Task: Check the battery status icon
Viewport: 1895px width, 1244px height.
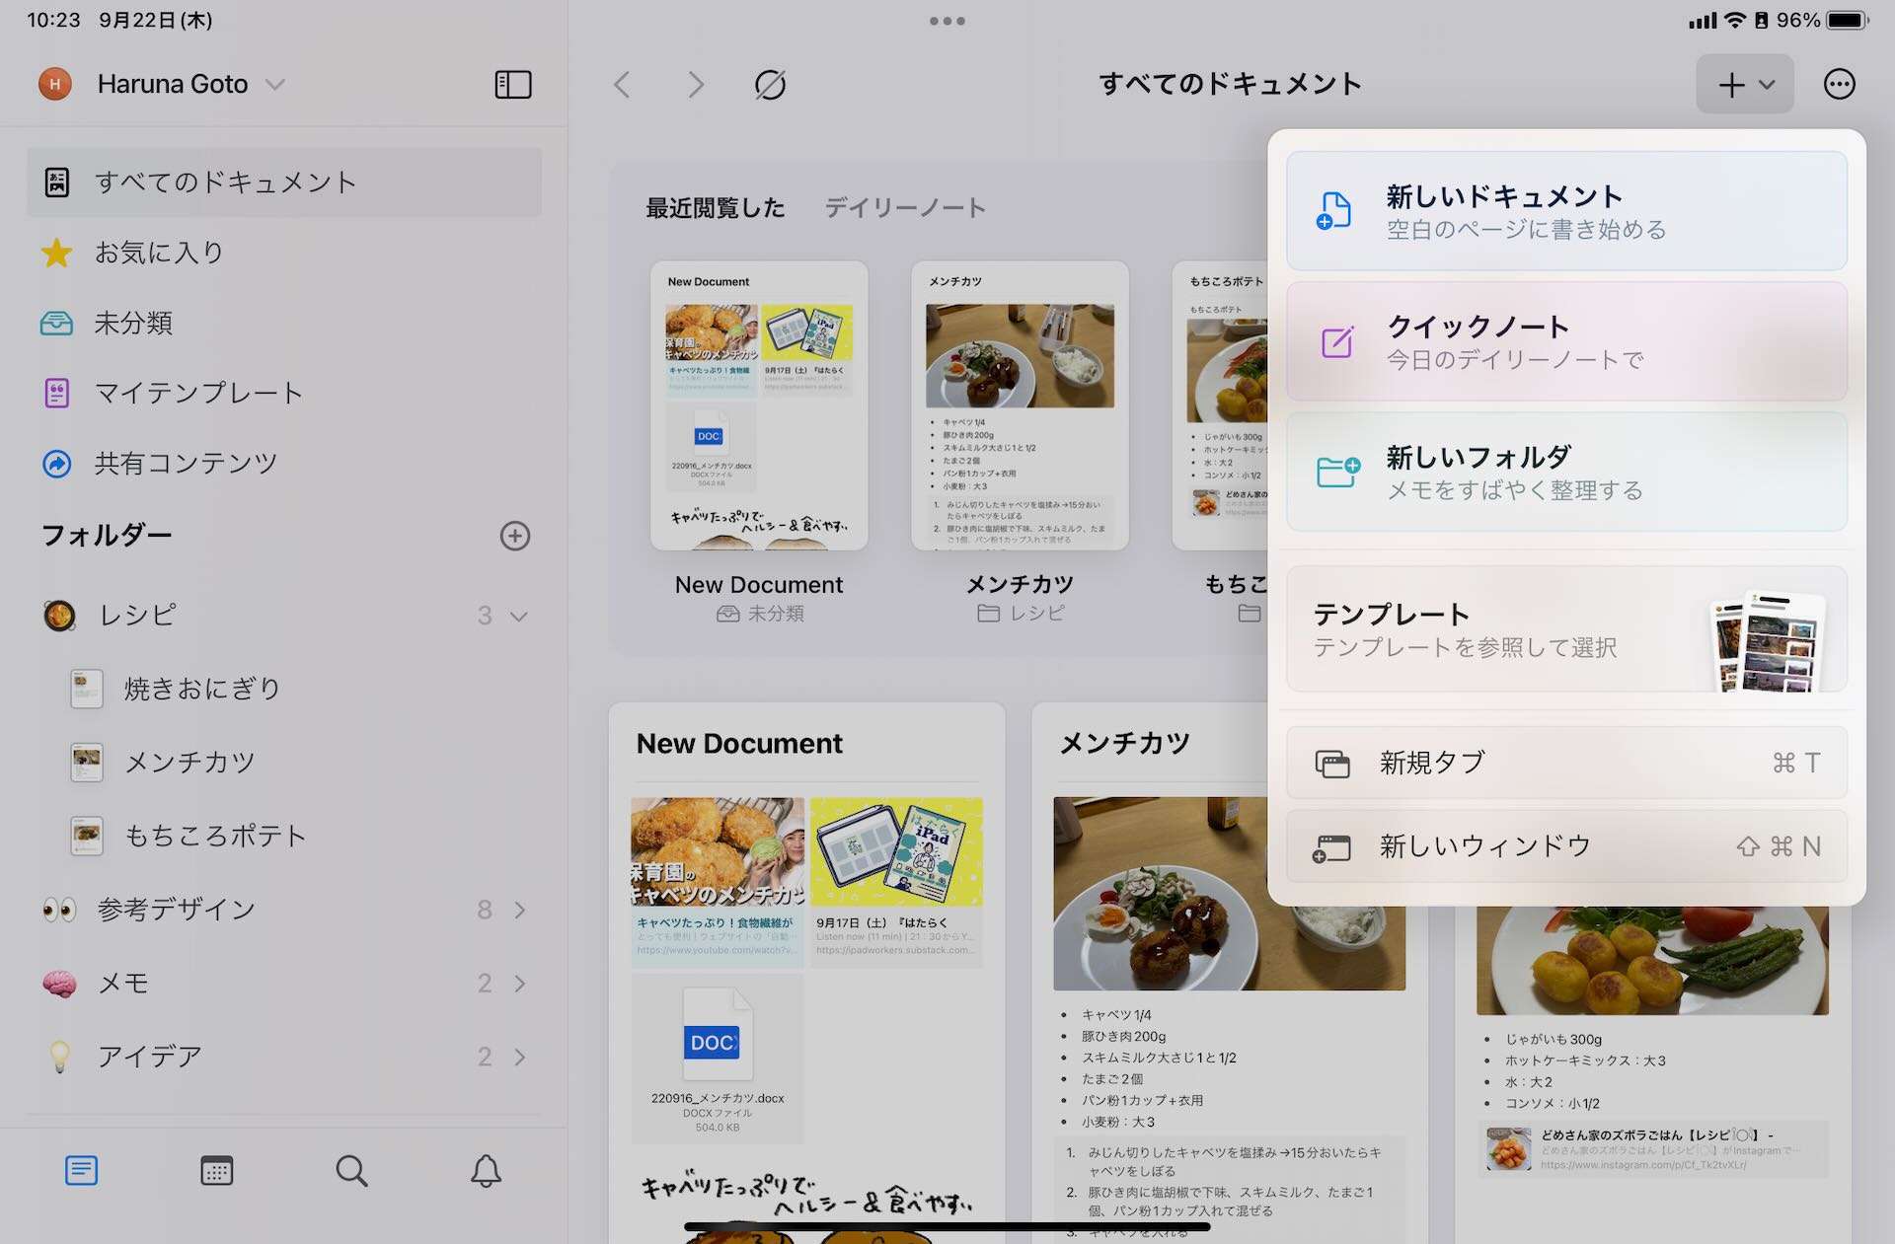Action: point(1848,20)
